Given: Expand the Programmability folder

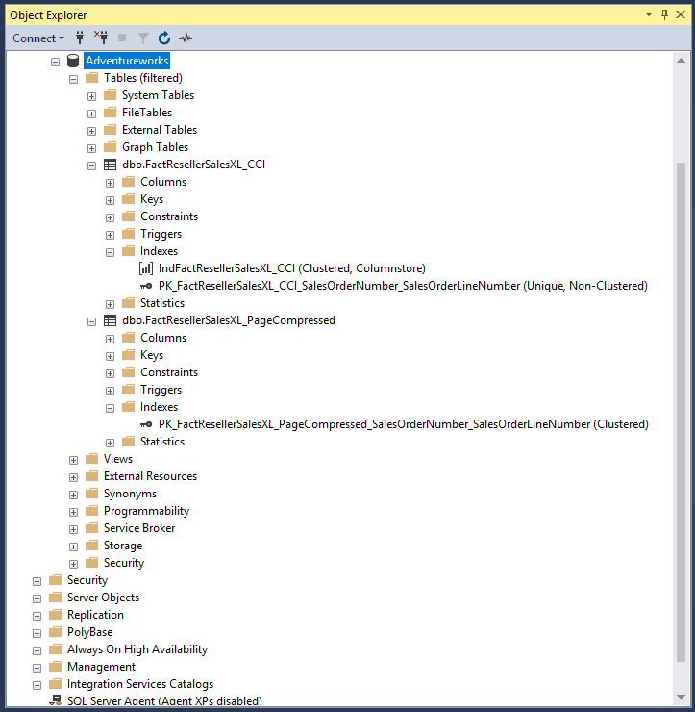Looking at the screenshot, I should coord(73,512).
